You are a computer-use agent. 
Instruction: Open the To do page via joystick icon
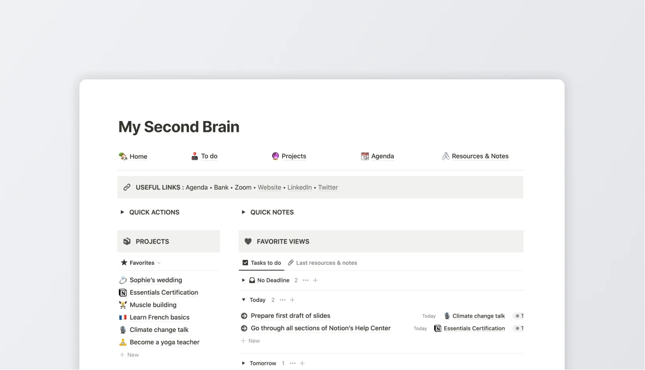point(195,156)
